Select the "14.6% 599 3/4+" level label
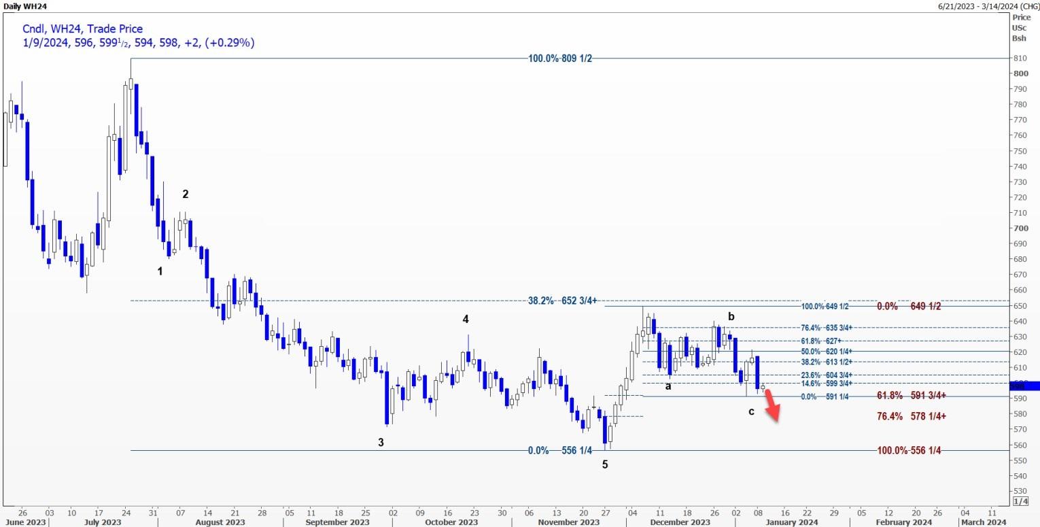This screenshot has height=527, width=1040. pos(827,384)
